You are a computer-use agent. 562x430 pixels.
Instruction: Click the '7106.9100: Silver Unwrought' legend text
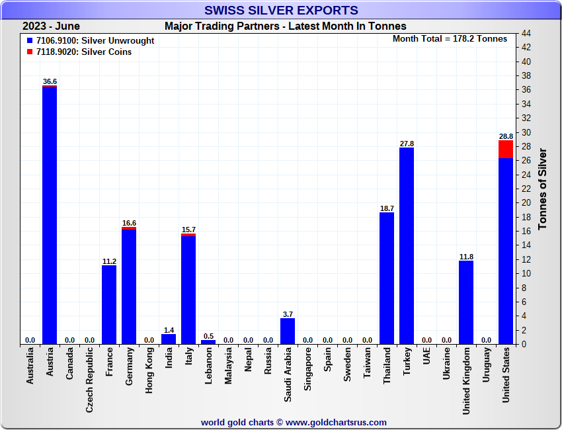tap(95, 41)
